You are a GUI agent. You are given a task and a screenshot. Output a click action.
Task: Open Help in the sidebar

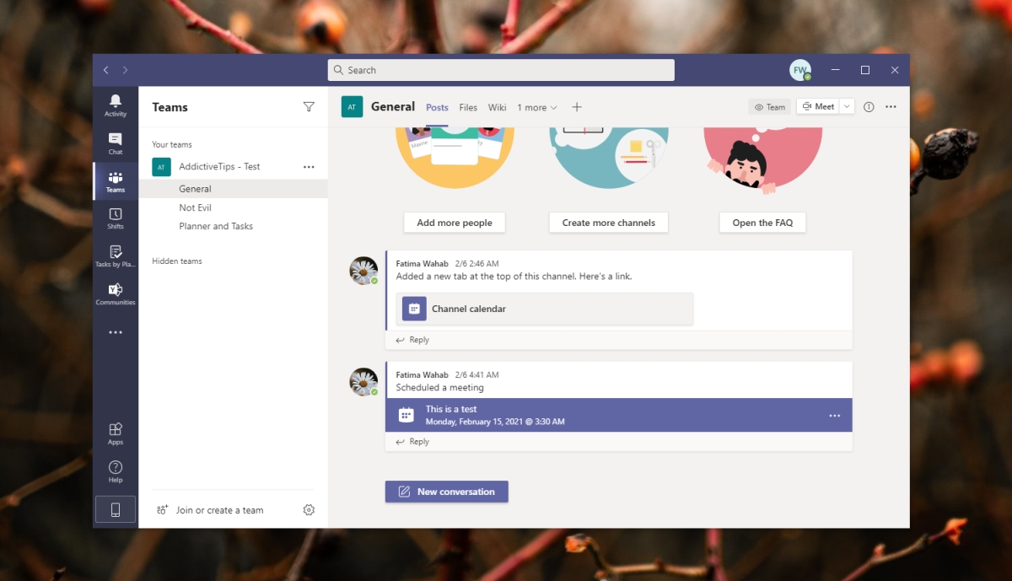[116, 471]
